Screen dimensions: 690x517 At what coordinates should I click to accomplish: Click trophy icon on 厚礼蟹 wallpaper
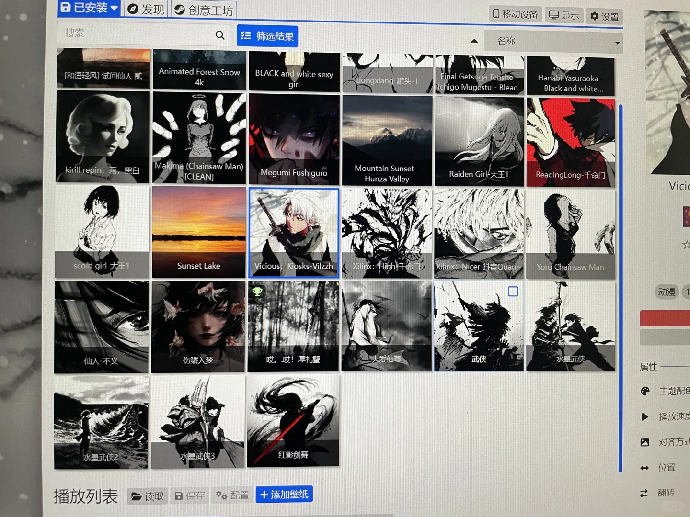coord(257,291)
